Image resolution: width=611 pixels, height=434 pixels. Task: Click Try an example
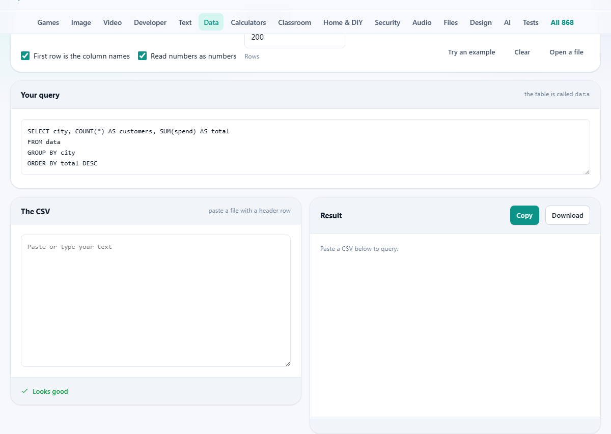coord(471,52)
